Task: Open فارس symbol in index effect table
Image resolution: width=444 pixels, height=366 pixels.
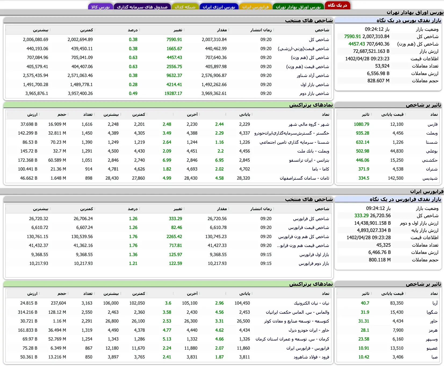Action: (x=432, y=124)
